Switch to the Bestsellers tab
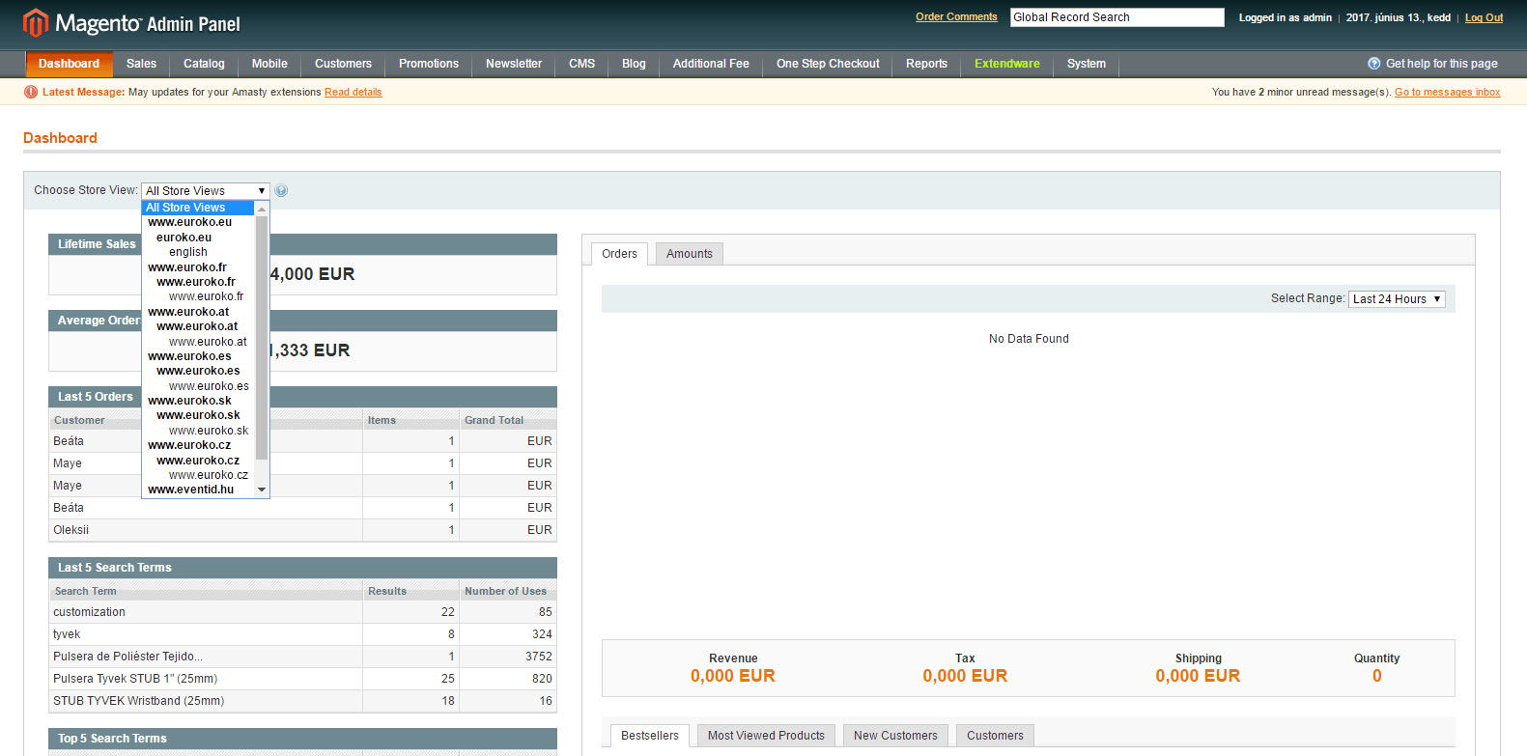The image size is (1527, 756). tap(650, 736)
